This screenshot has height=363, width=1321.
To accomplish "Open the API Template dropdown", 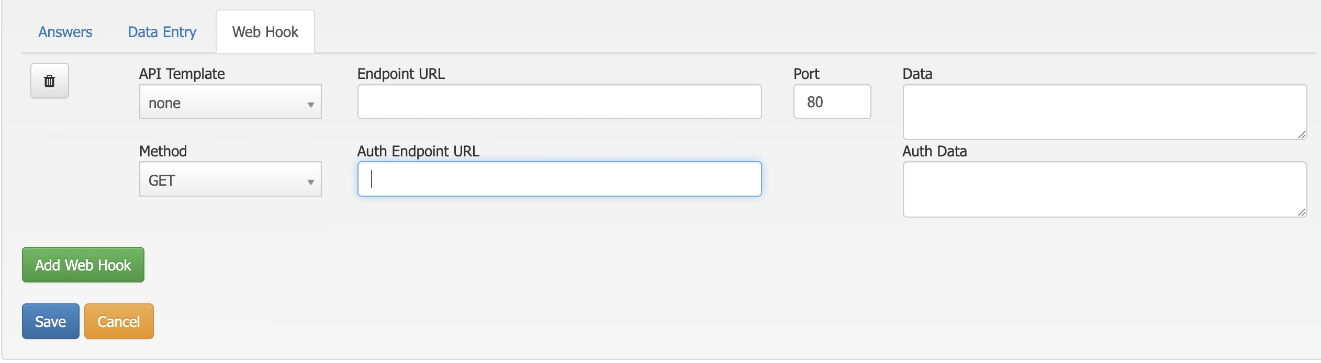I will [229, 102].
